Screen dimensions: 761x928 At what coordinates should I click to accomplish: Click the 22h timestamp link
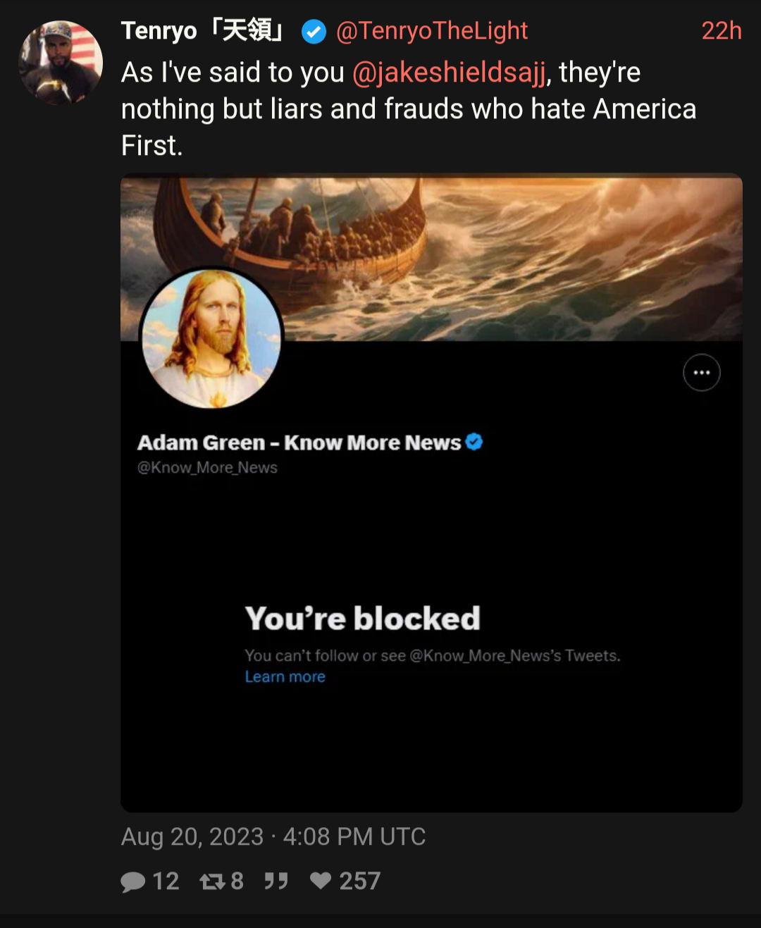pyautogui.click(x=721, y=31)
